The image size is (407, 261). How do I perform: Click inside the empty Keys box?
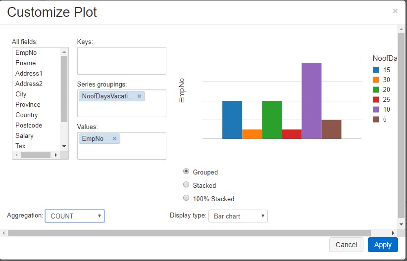121,61
